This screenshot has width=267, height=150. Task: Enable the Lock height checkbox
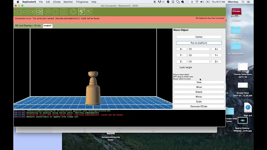click(x=177, y=67)
